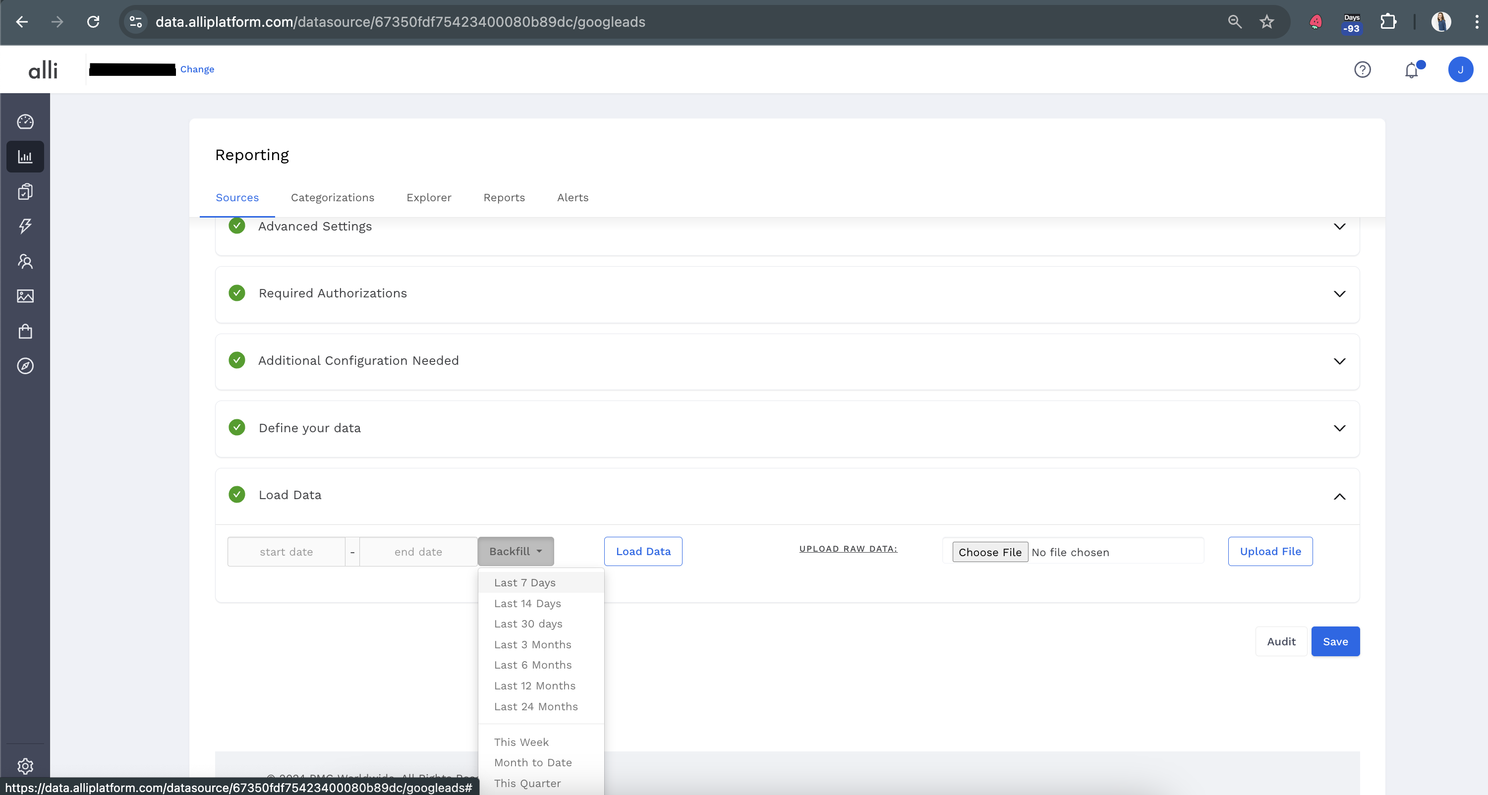Screen dimensions: 1488x795
Task: Collapse the Load Data section
Action: (1339, 496)
